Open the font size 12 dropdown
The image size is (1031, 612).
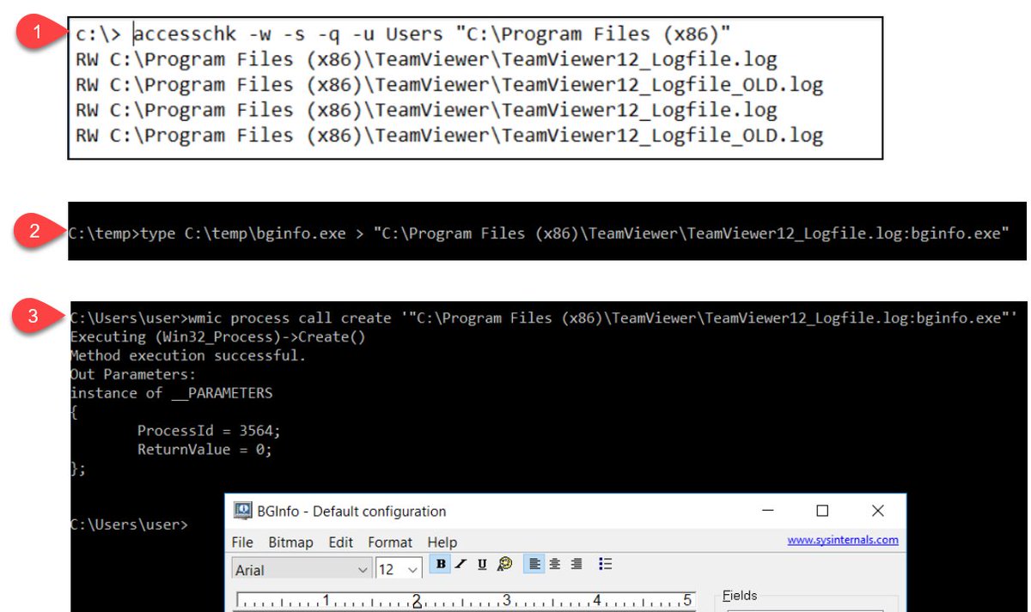(x=399, y=569)
